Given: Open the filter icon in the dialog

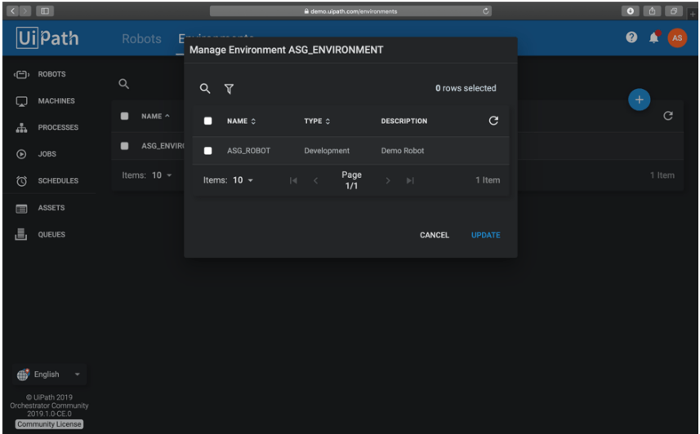Looking at the screenshot, I should (229, 89).
